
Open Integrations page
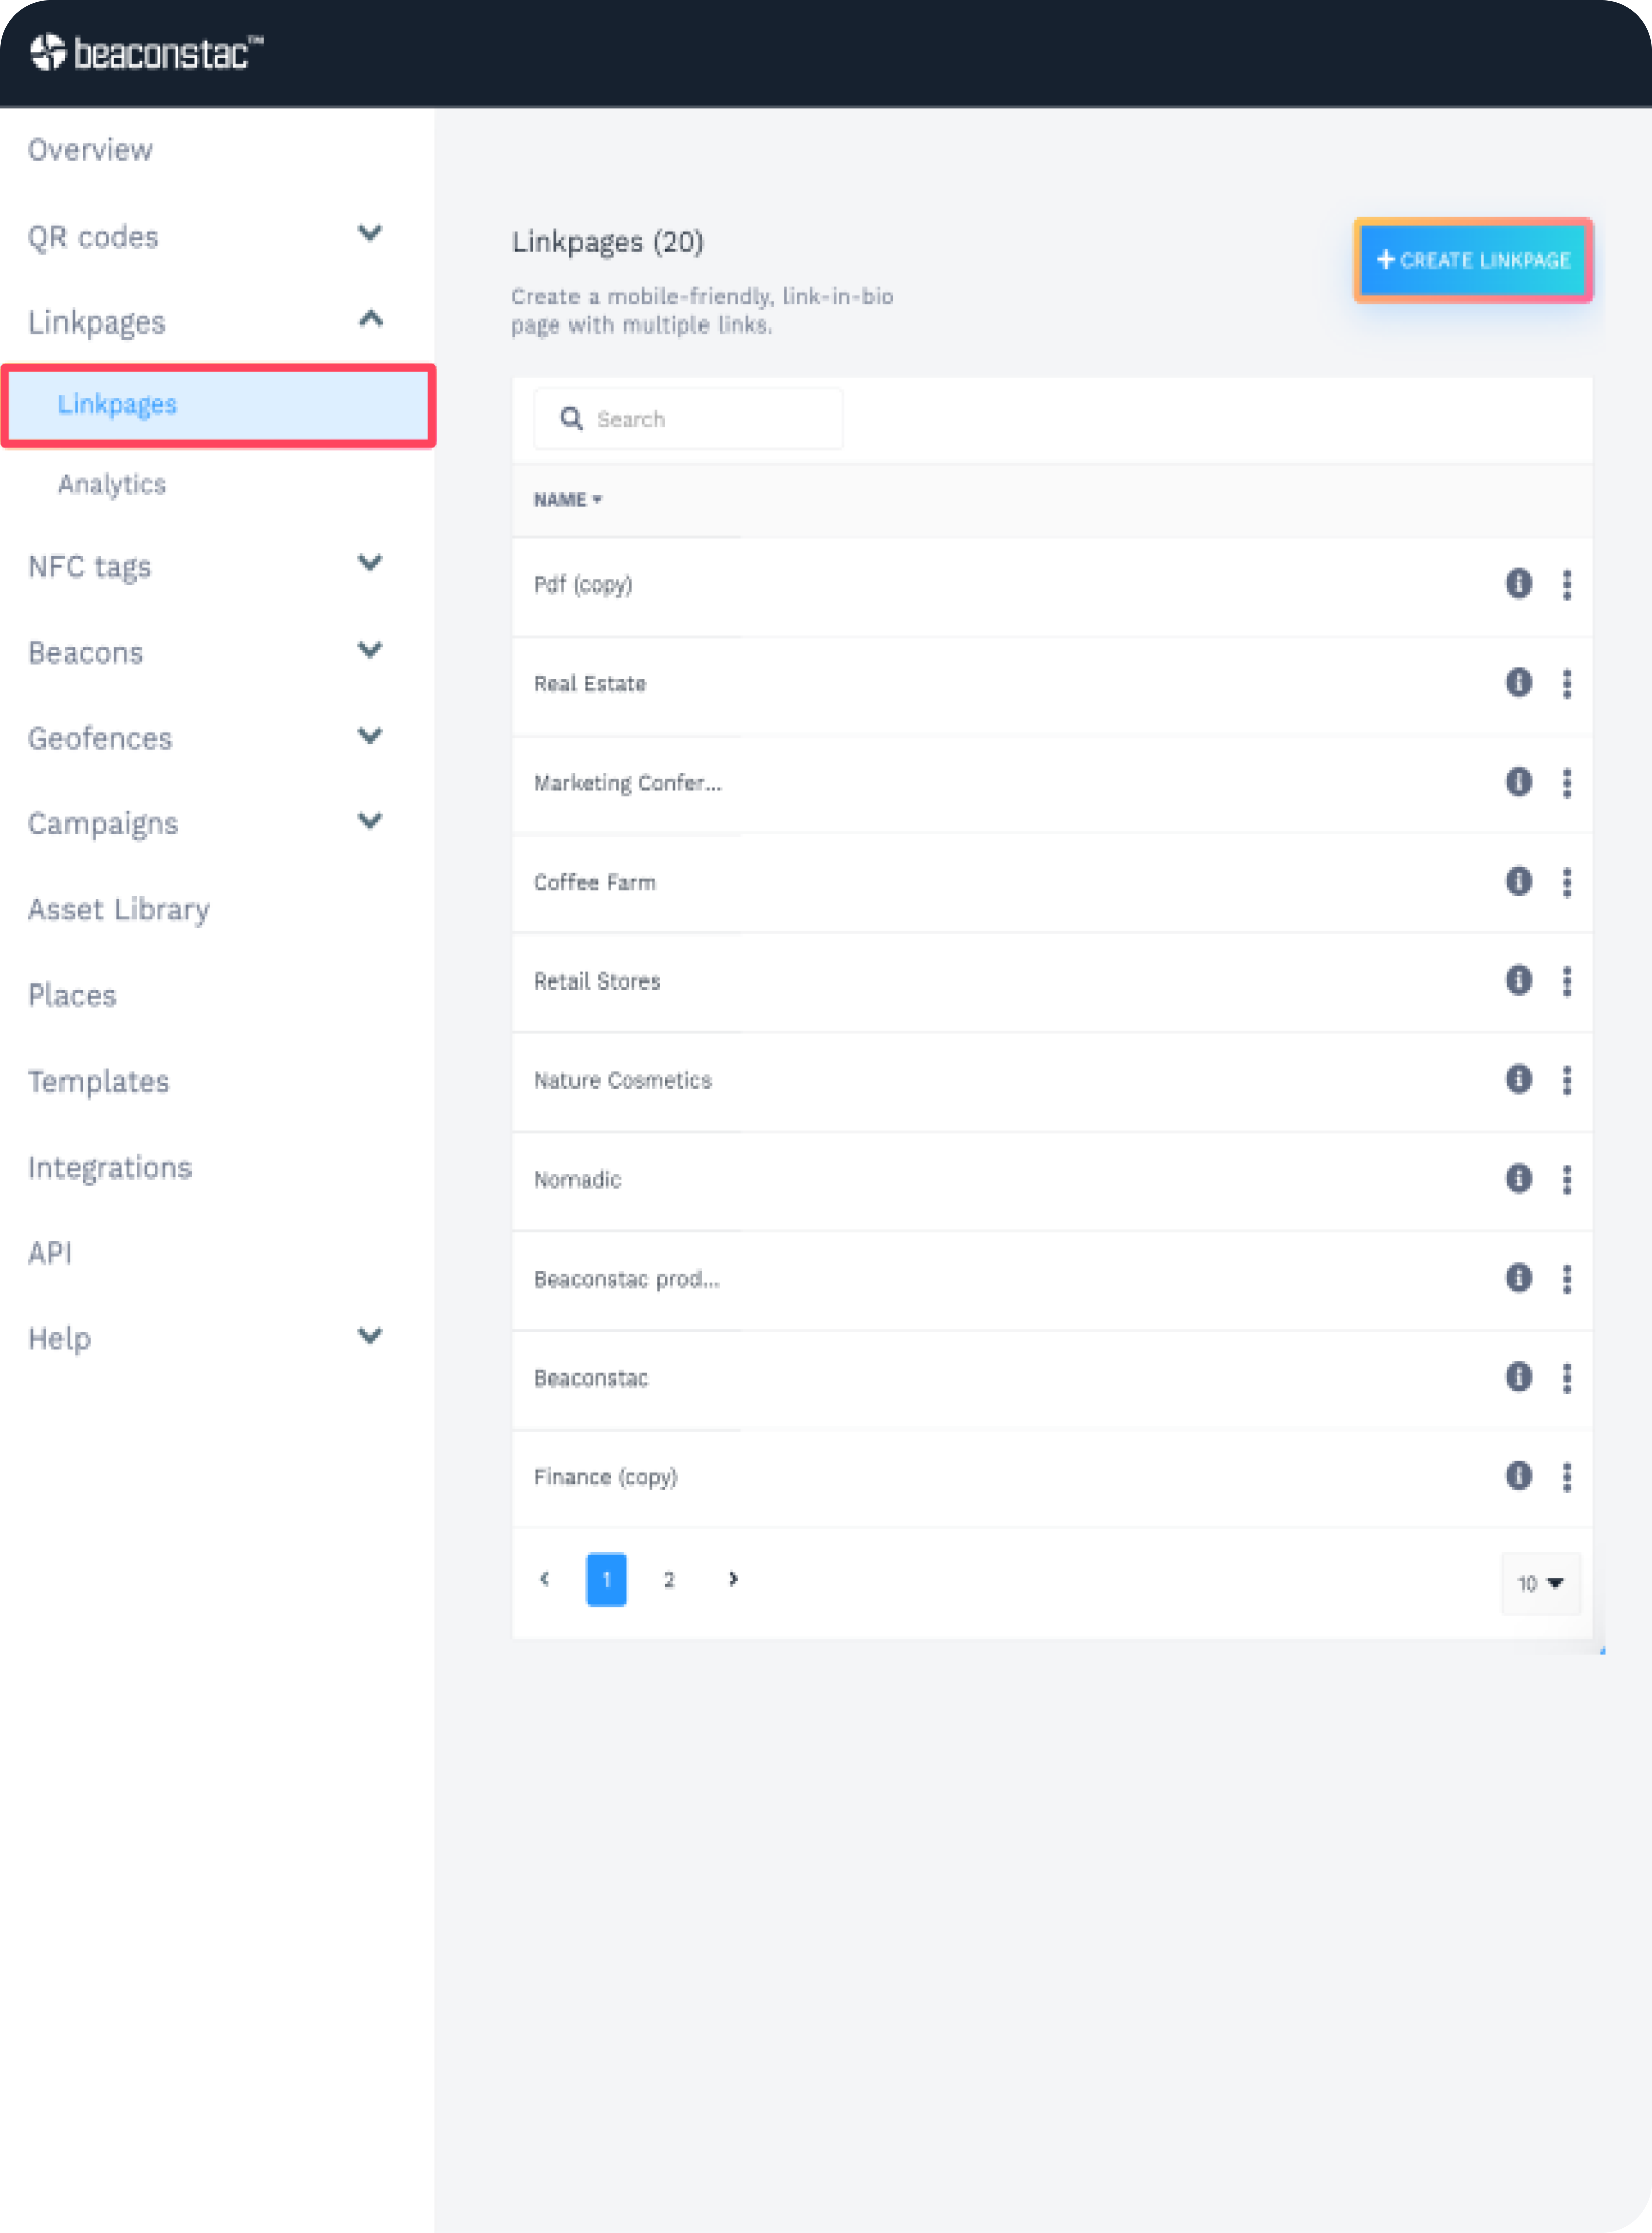(x=110, y=1167)
